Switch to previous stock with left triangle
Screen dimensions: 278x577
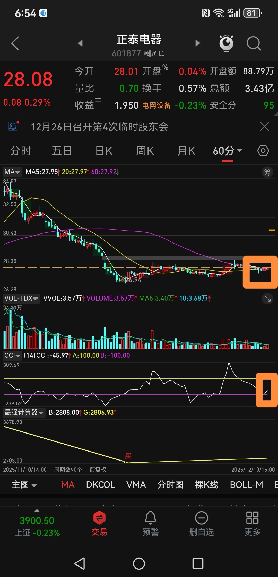click(80, 43)
